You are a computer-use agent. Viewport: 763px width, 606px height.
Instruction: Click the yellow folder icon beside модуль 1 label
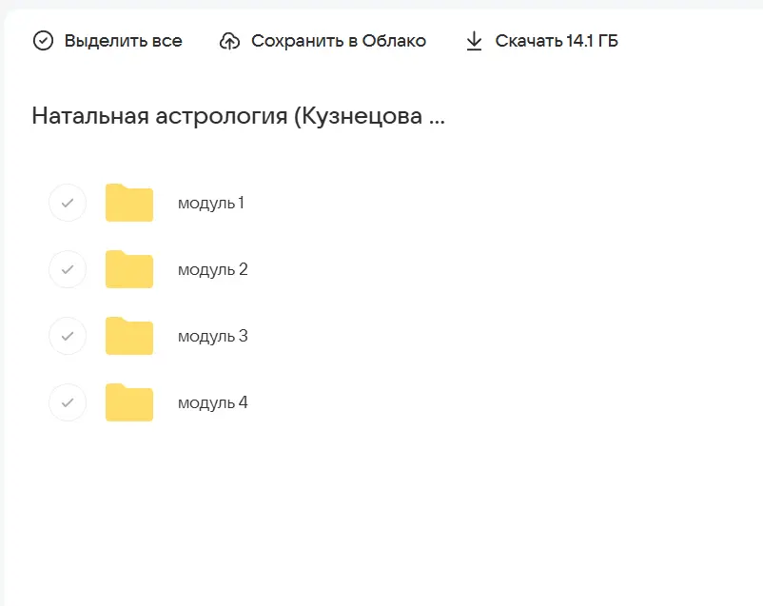point(128,203)
